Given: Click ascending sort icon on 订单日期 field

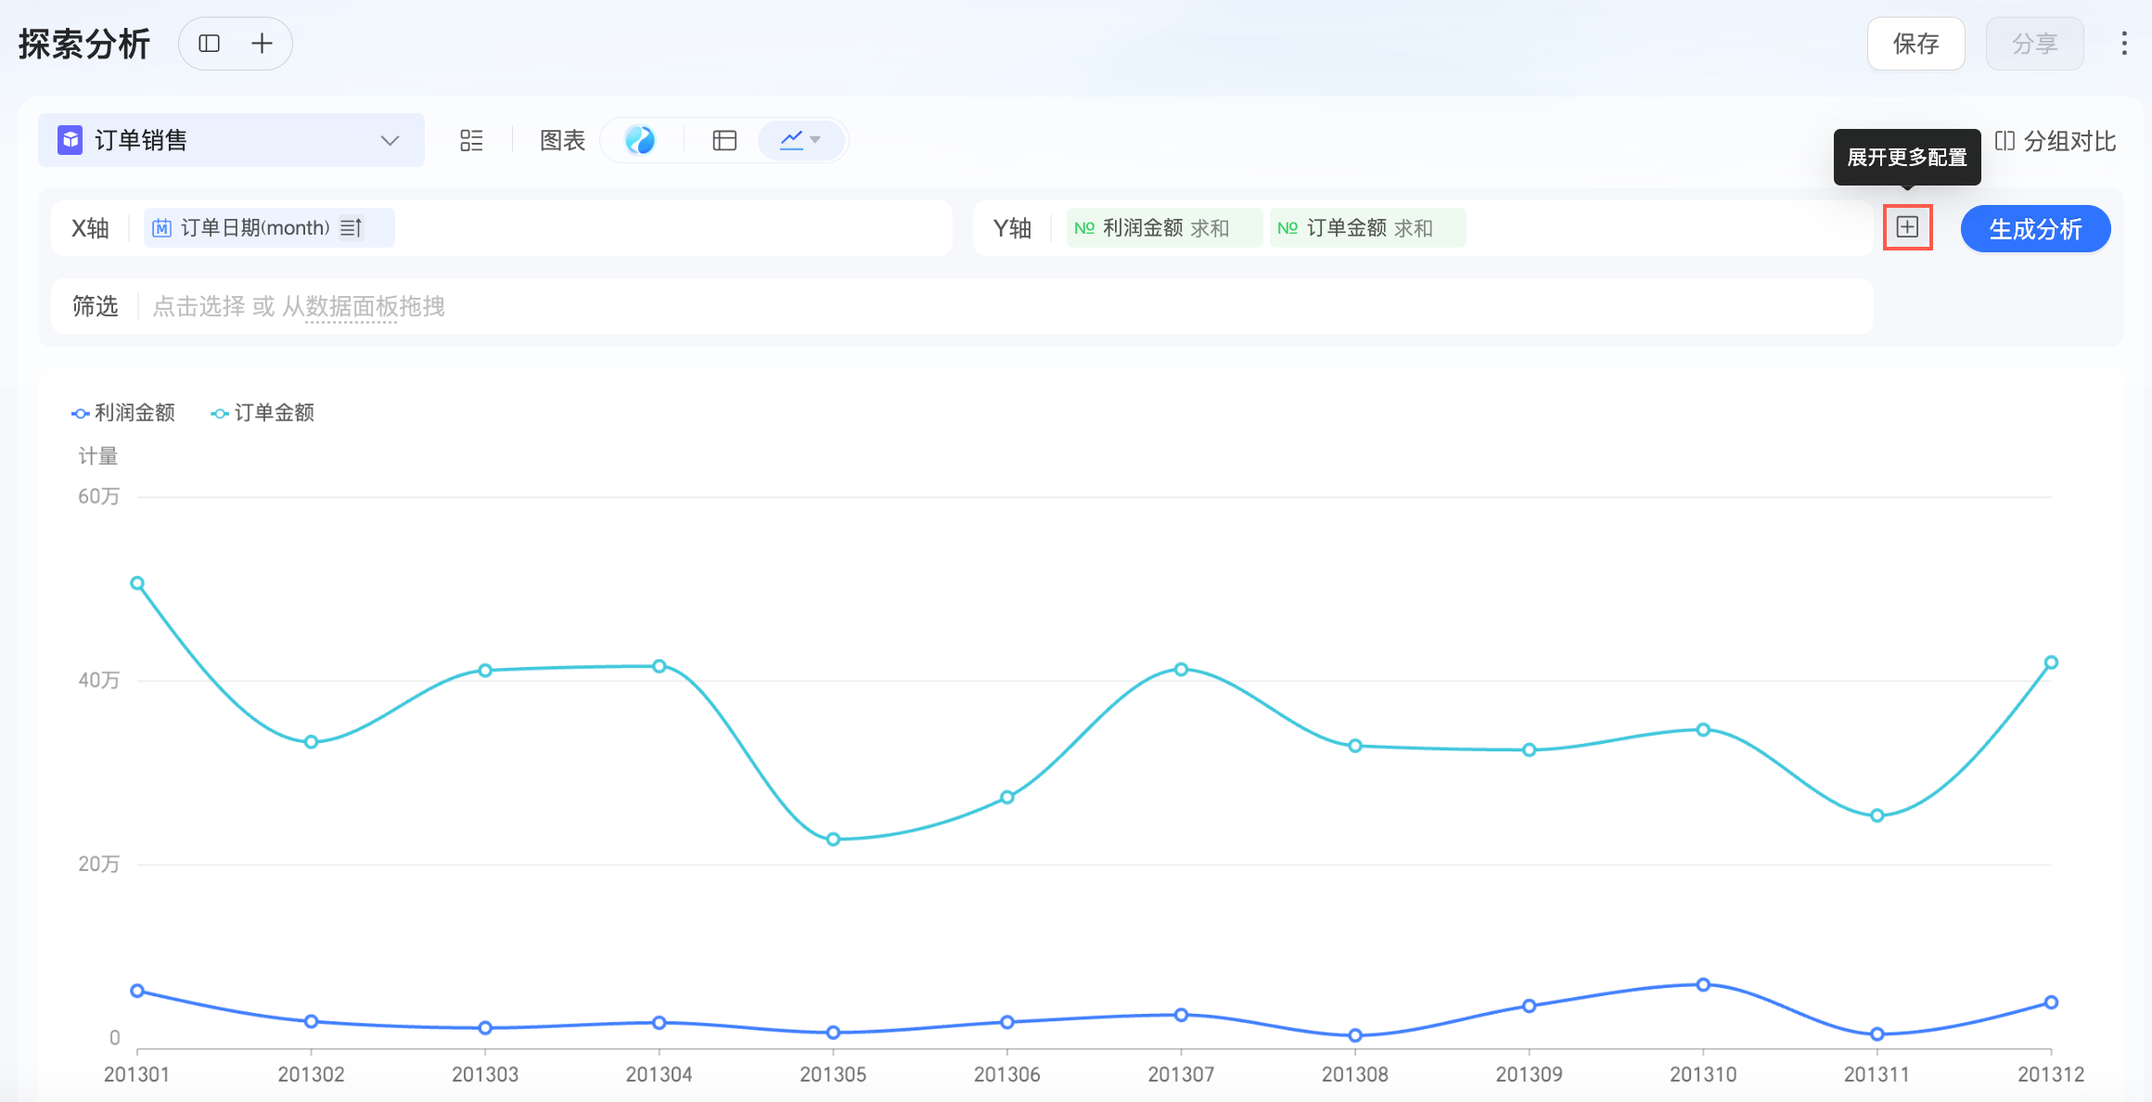Looking at the screenshot, I should pyautogui.click(x=351, y=228).
